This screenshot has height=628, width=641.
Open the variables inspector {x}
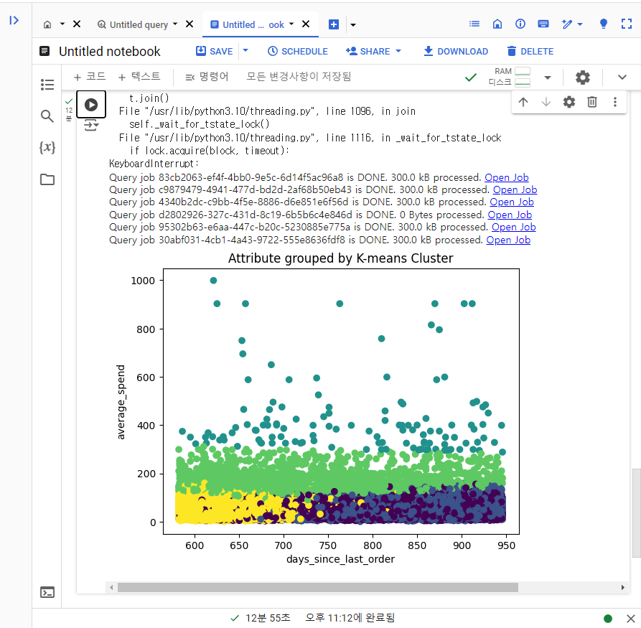pyautogui.click(x=47, y=147)
